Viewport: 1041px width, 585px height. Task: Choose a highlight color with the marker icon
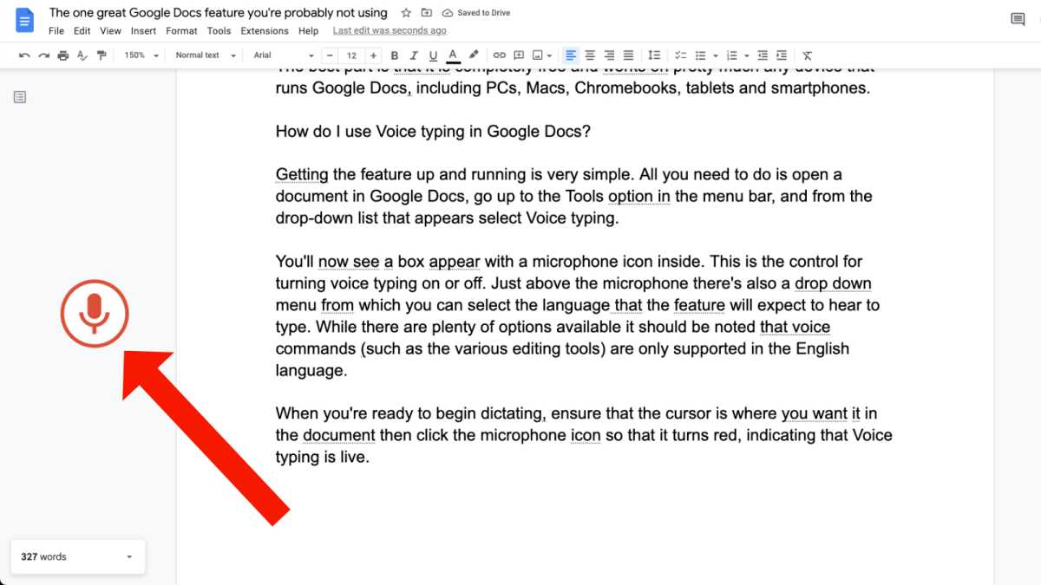click(x=474, y=55)
